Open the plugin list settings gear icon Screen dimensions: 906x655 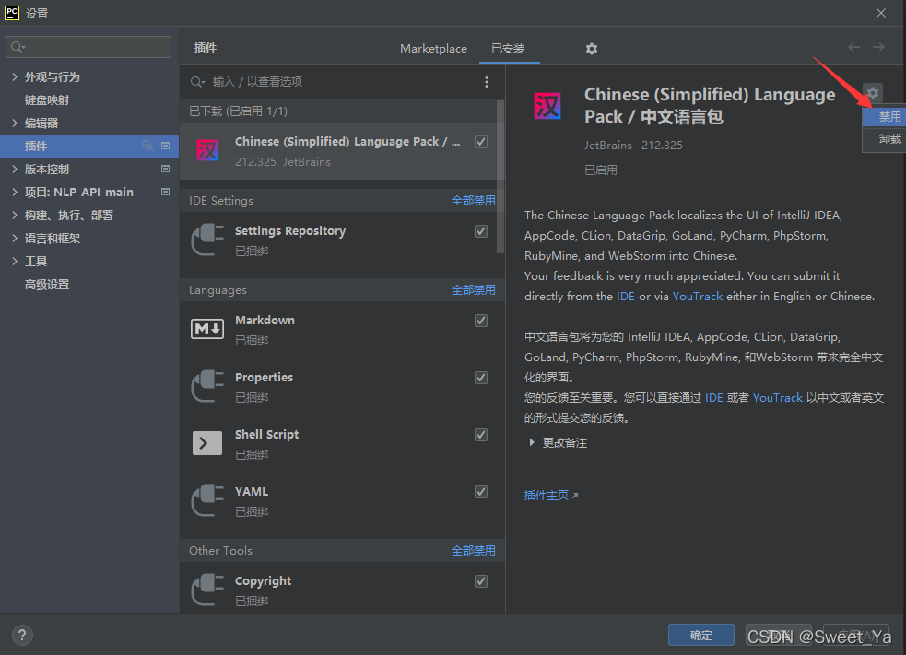[x=591, y=48]
